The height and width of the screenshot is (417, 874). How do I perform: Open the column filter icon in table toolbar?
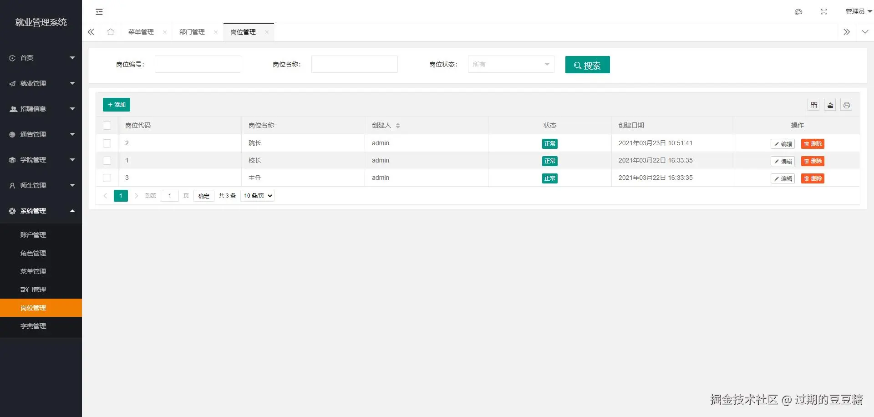coord(814,105)
